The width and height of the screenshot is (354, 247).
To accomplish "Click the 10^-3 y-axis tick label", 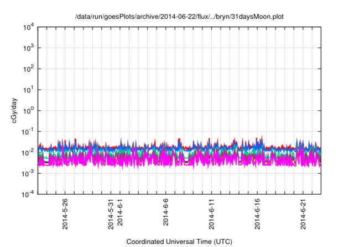I will [28, 173].
